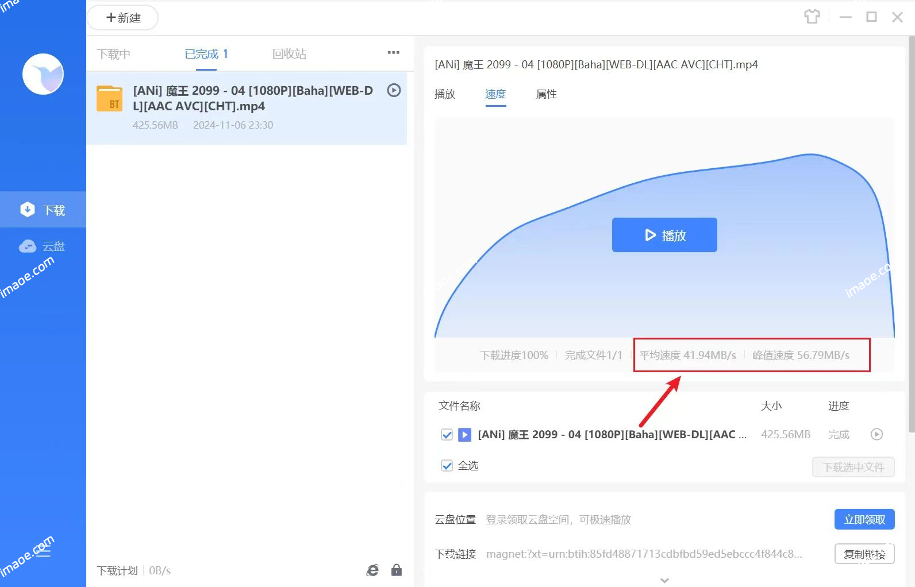This screenshot has height=587, width=915.
Task: Open the cloud disk (云盘) sidebar item
Action: pos(43,246)
